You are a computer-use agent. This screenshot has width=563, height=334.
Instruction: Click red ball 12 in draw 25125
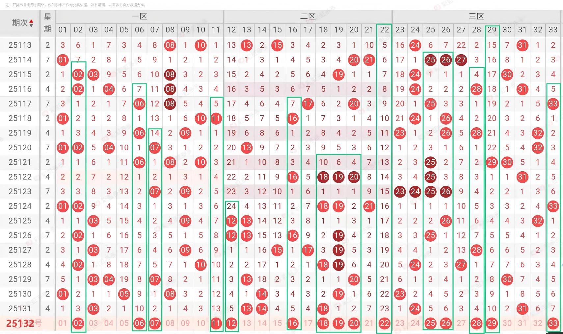pyautogui.click(x=231, y=221)
